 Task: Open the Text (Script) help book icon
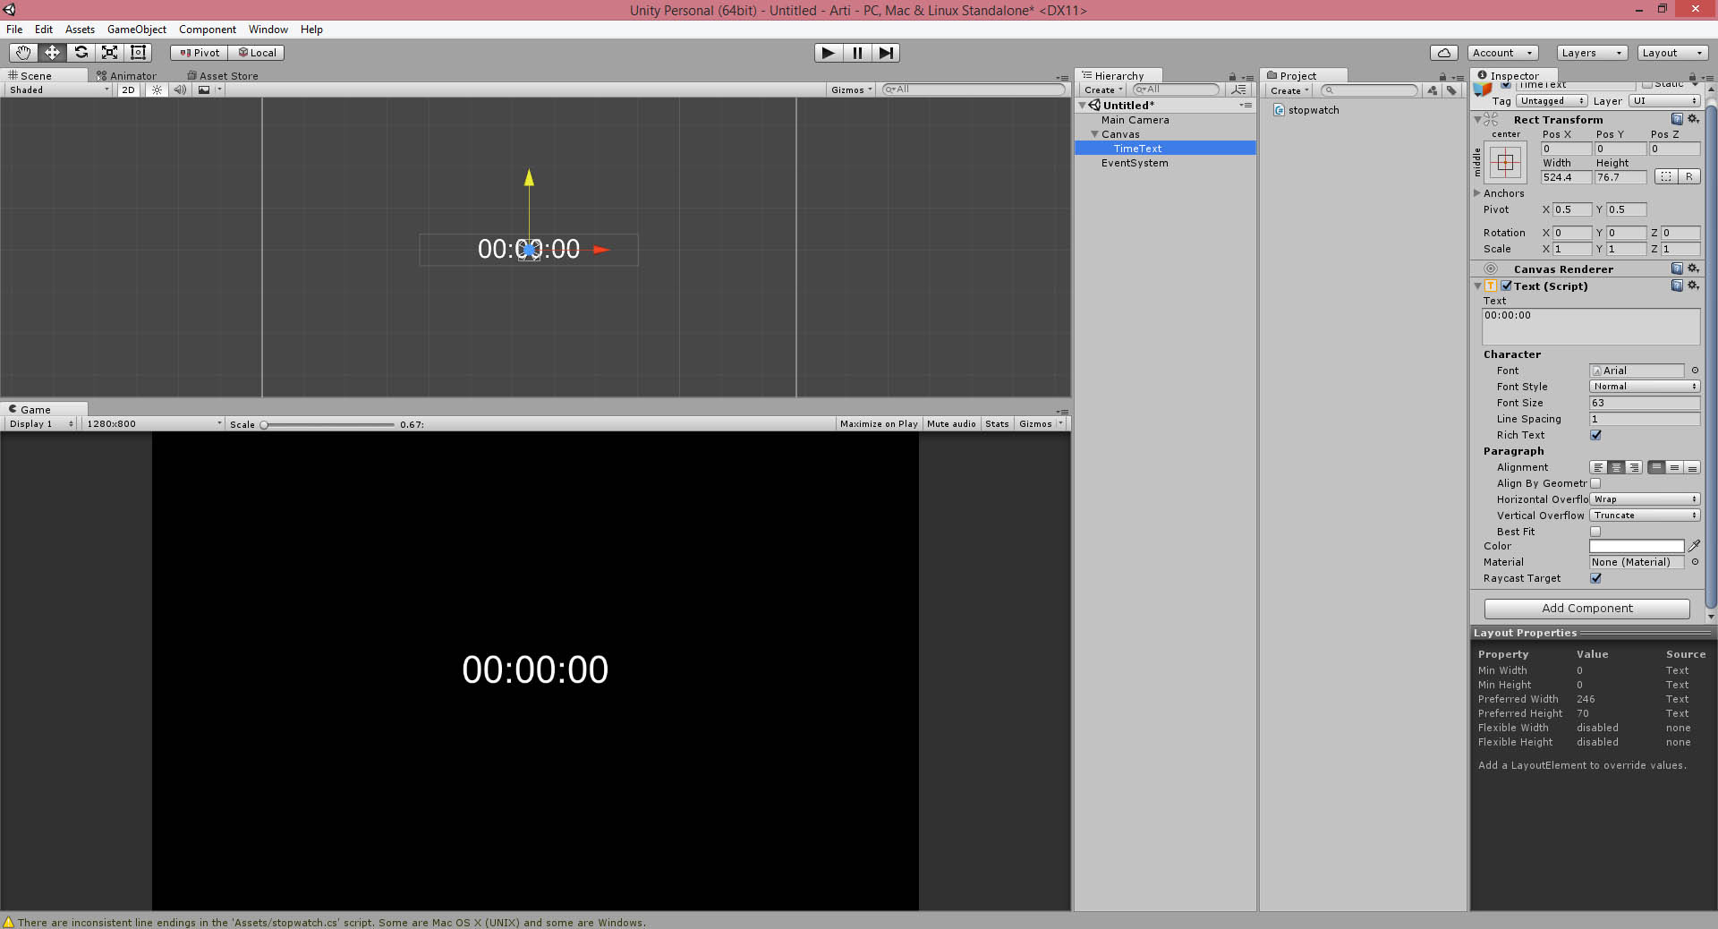pos(1677,286)
